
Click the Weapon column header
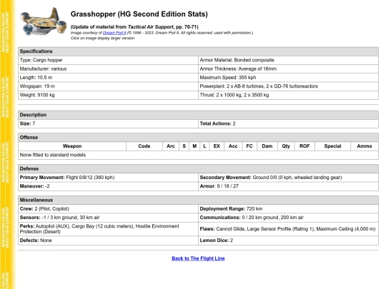click(72, 146)
